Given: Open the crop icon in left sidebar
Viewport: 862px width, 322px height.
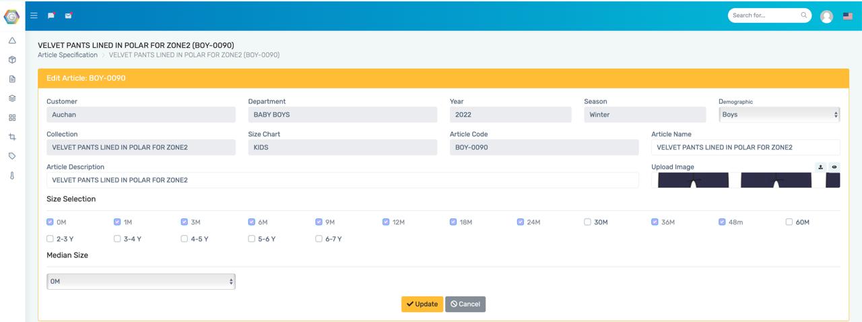Looking at the screenshot, I should 12,137.
